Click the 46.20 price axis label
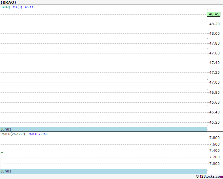Image resolution: width=223 pixels, height=179 pixels. 214,122
